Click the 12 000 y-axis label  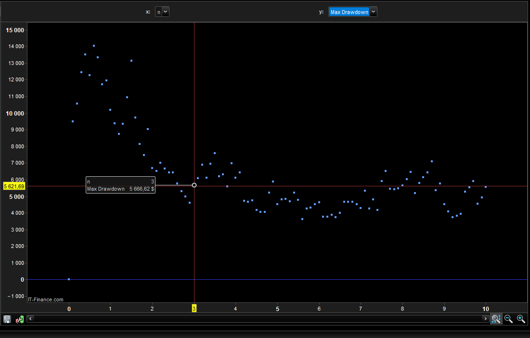16,79
